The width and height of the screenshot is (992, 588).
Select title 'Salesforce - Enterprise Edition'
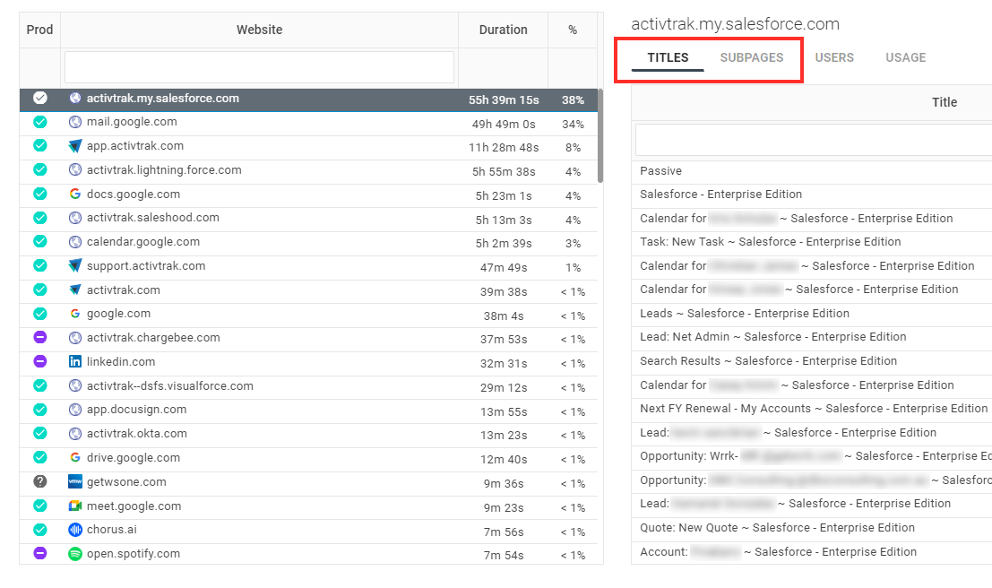812,195
